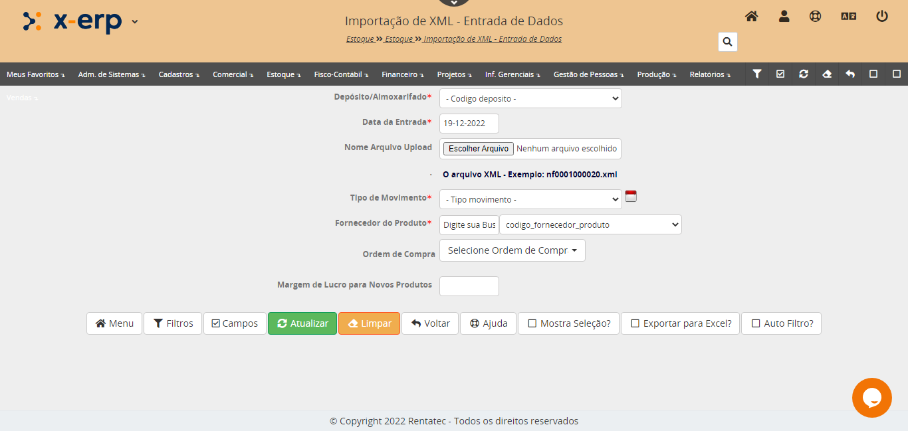Image resolution: width=908 pixels, height=431 pixels.
Task: Click the eraser icon in the menubar
Action: click(827, 74)
